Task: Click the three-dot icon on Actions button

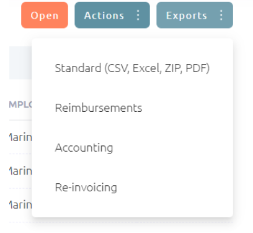Action: 138,16
